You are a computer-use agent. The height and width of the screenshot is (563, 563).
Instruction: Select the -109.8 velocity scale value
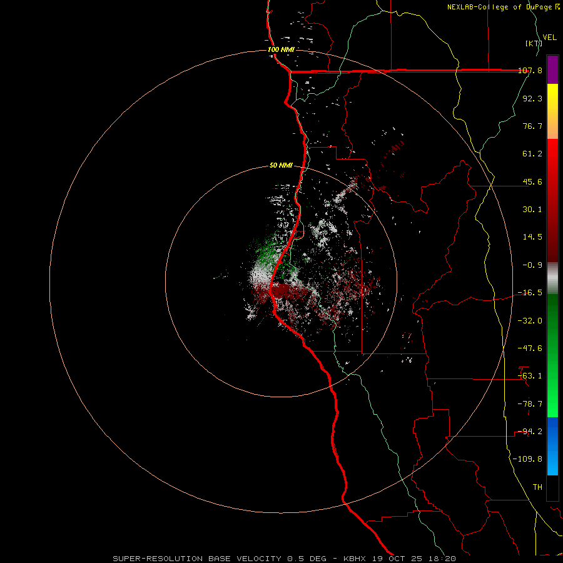tap(528, 459)
